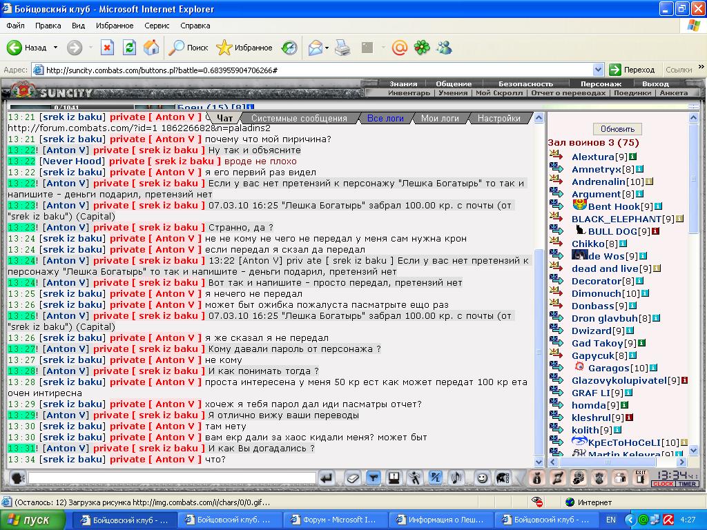707x530 pixels.
Task: Open the Избранное menu in menu bar
Action: tap(115, 26)
